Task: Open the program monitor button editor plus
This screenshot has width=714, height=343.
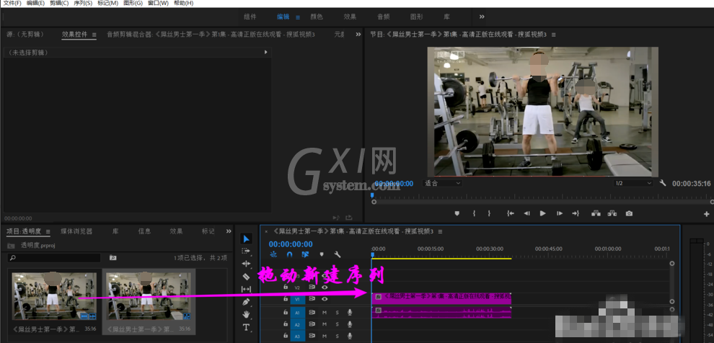Action: pos(707,214)
